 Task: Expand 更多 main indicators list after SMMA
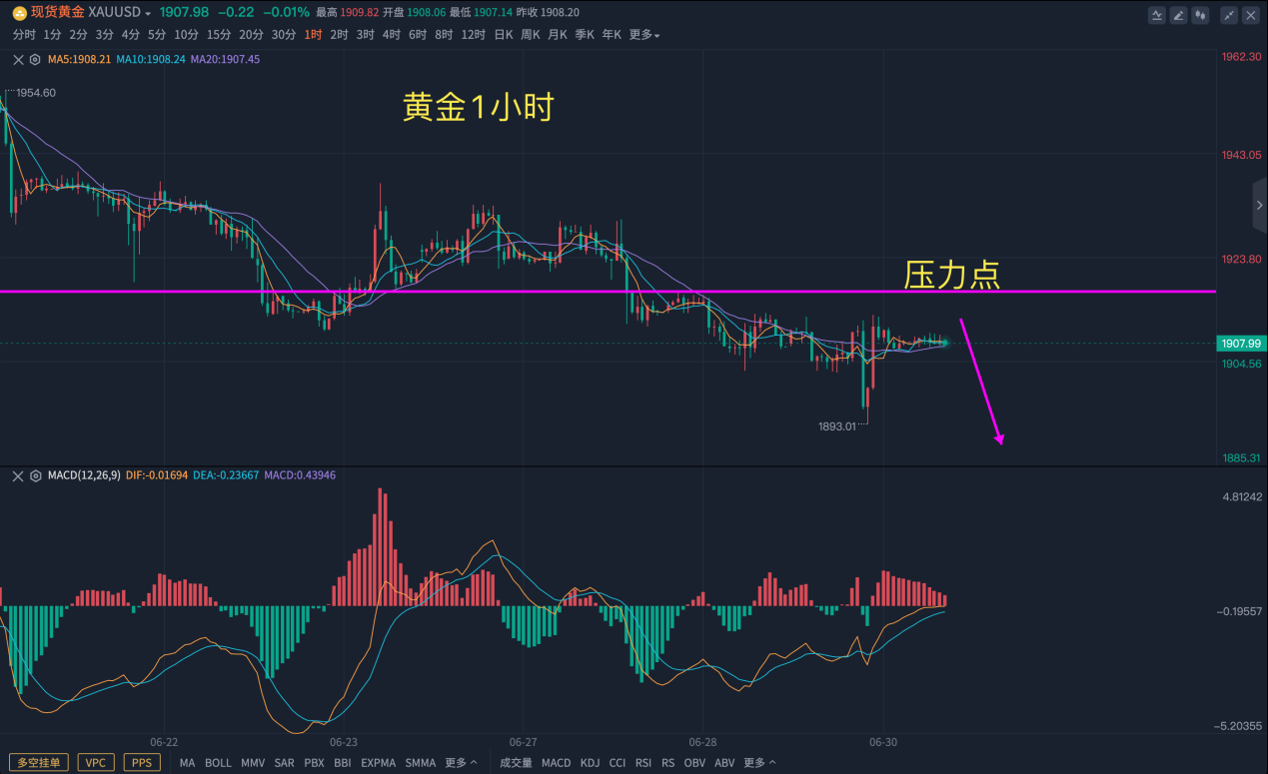pyautogui.click(x=461, y=763)
